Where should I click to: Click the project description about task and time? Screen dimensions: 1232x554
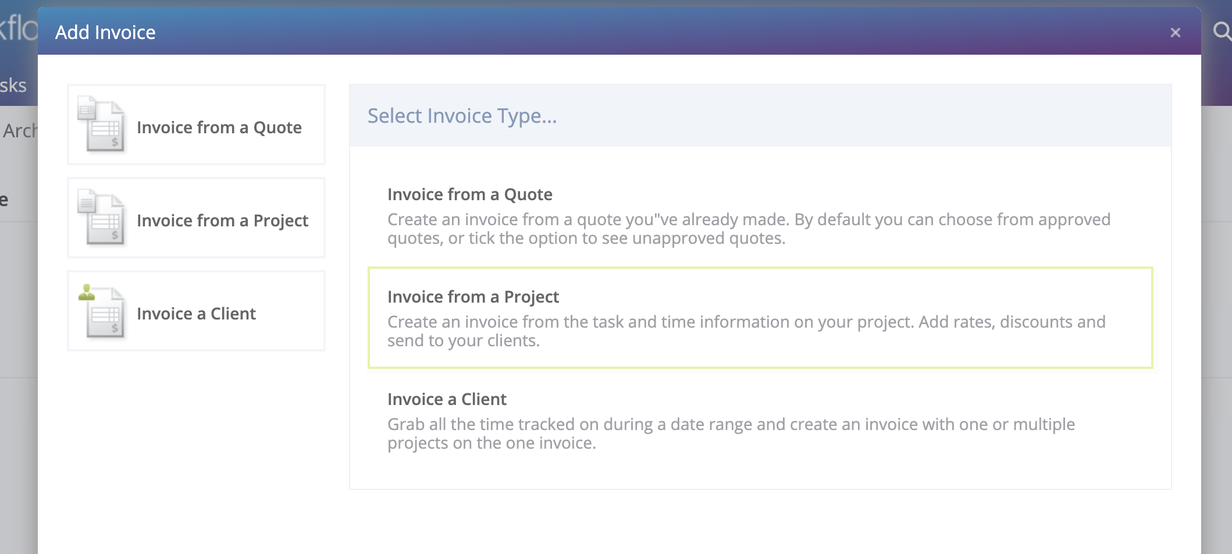coord(746,331)
